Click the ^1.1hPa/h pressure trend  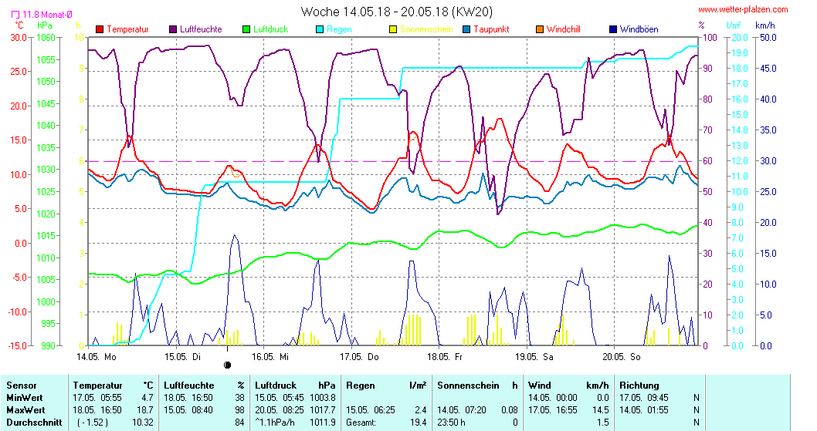pyautogui.click(x=275, y=423)
